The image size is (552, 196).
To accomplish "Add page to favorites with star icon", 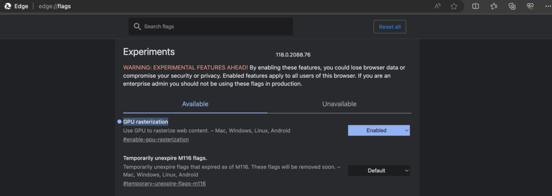I will click(454, 6).
